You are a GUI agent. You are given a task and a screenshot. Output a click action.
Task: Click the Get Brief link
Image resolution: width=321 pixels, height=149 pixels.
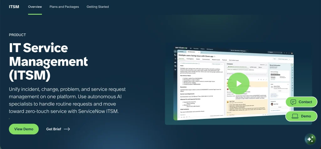pos(58,129)
